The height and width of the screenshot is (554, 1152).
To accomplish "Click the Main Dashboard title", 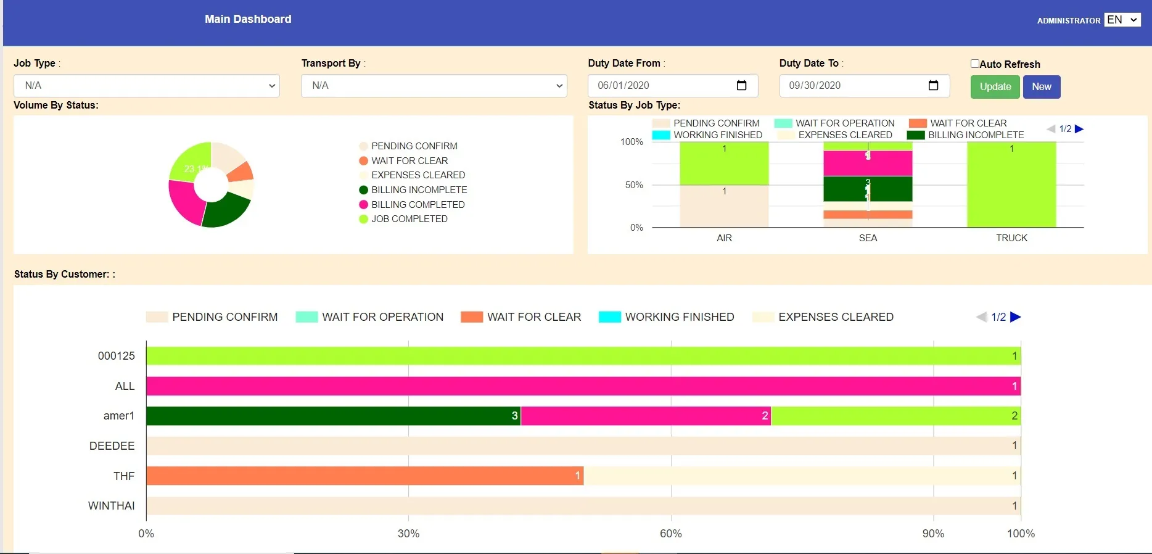I will pos(248,19).
